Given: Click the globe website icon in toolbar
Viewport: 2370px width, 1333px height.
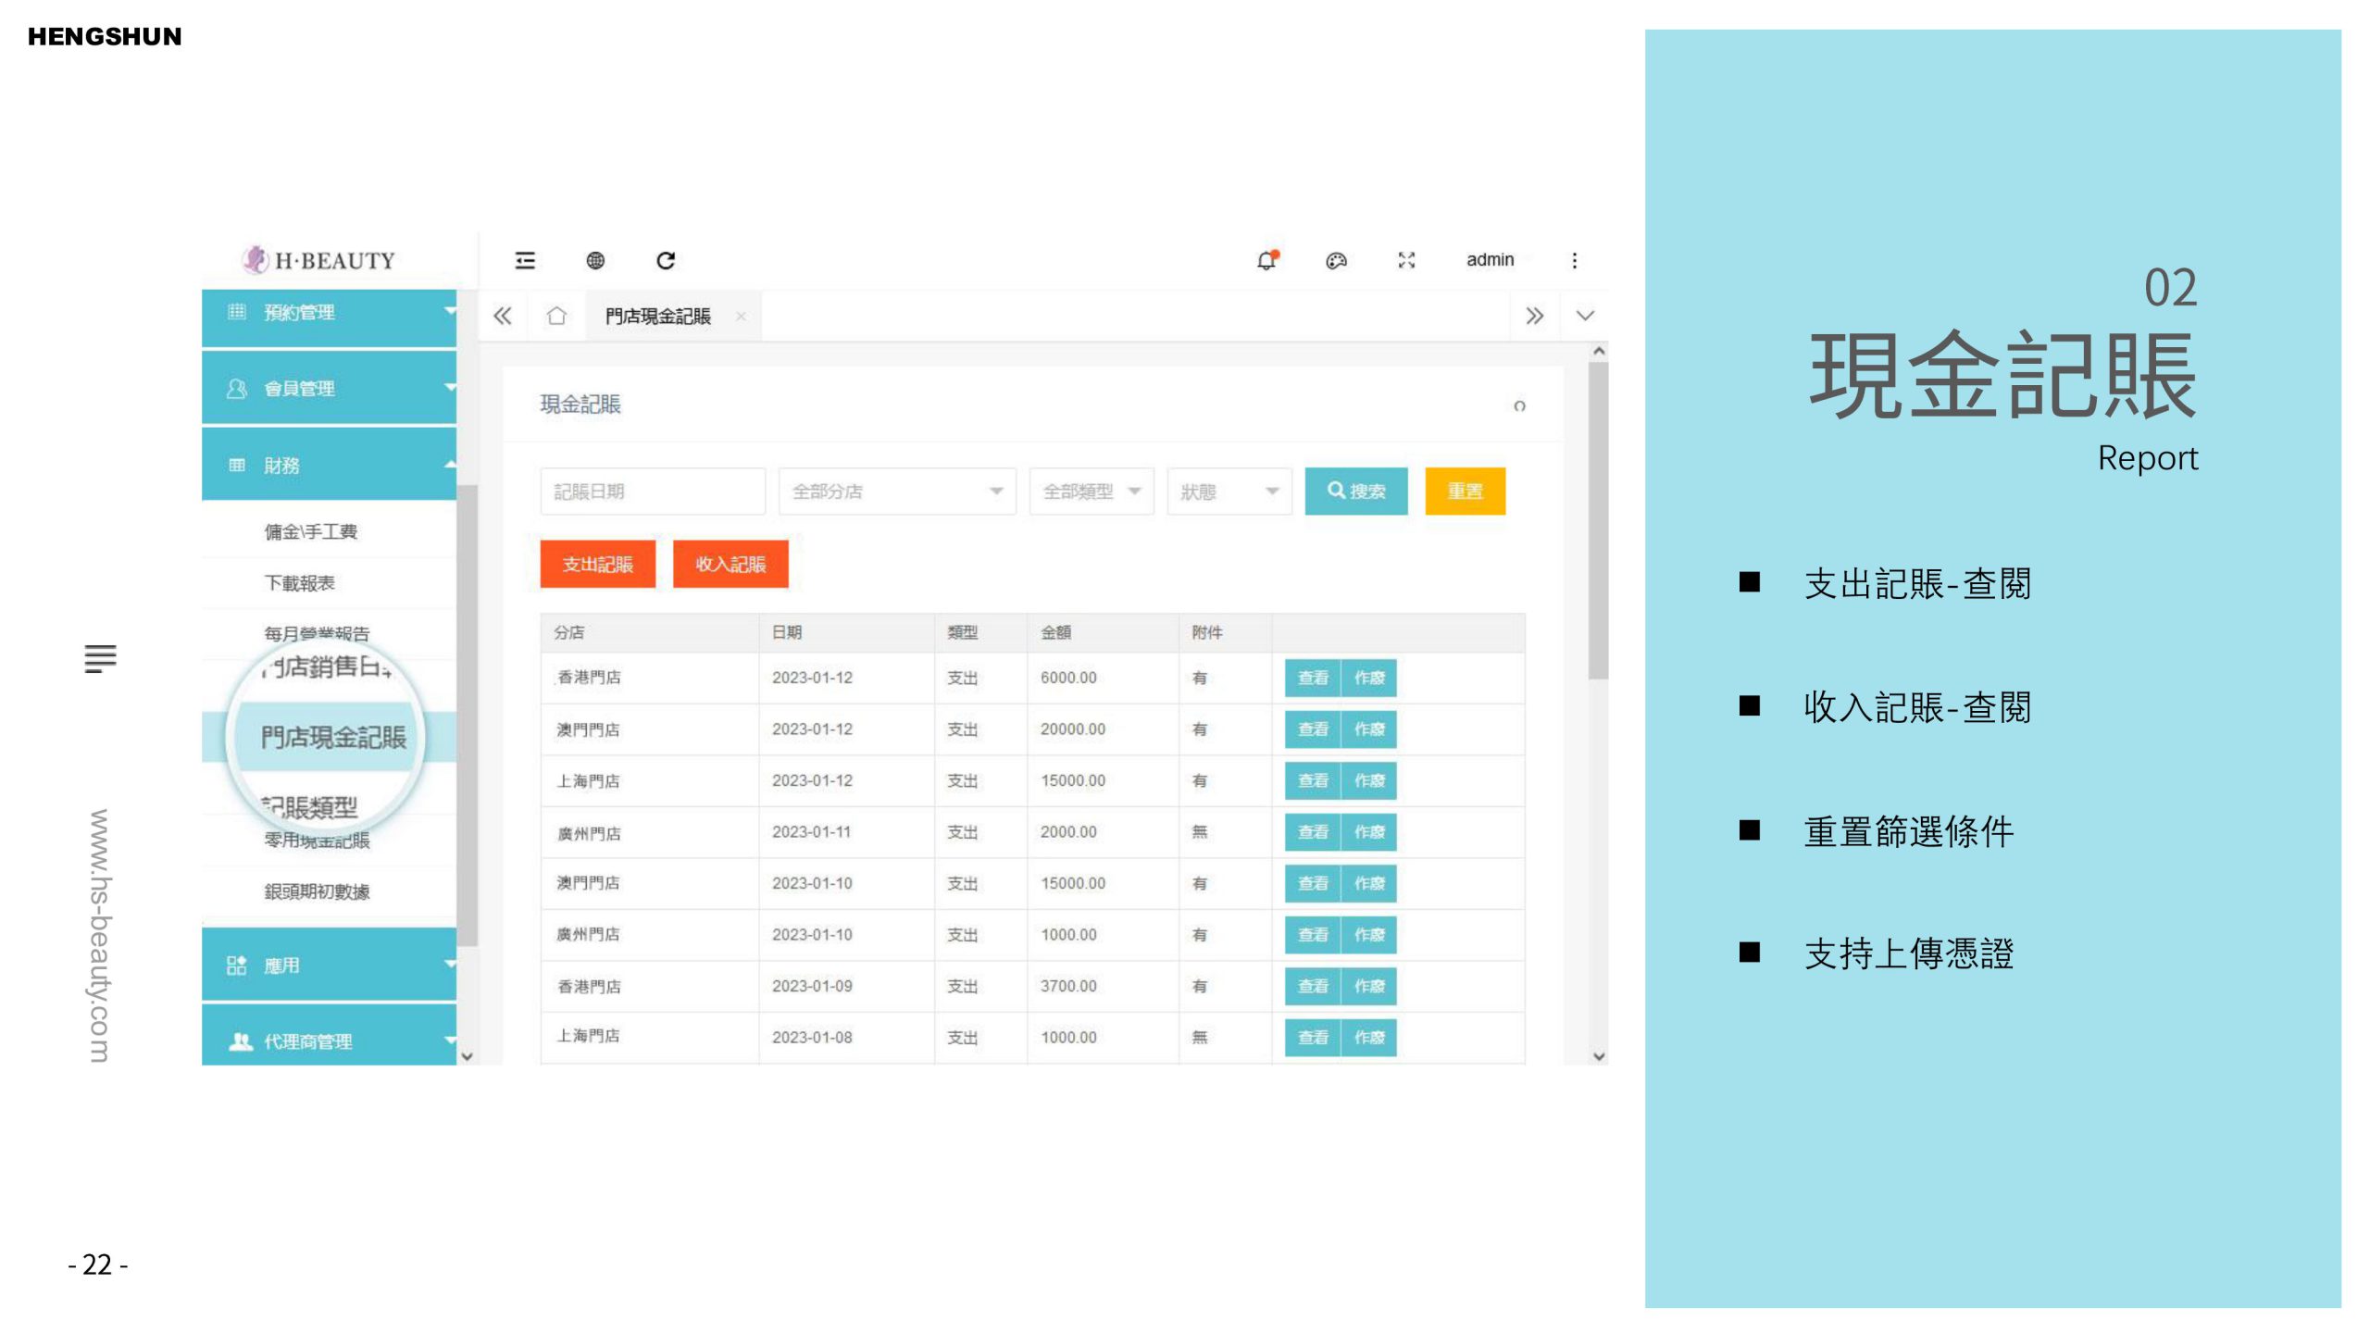Looking at the screenshot, I should [595, 260].
